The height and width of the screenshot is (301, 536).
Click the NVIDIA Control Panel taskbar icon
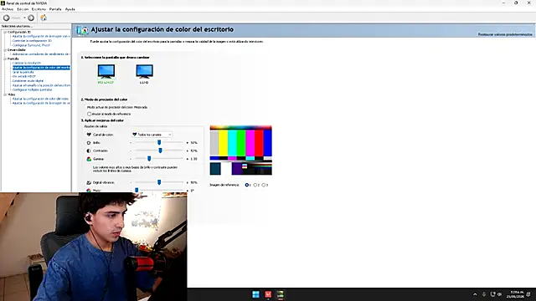(281, 294)
